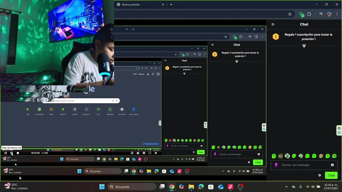Open 23°C weather widget on bottom taskbar
The image size is (342, 192).
[16, 186]
